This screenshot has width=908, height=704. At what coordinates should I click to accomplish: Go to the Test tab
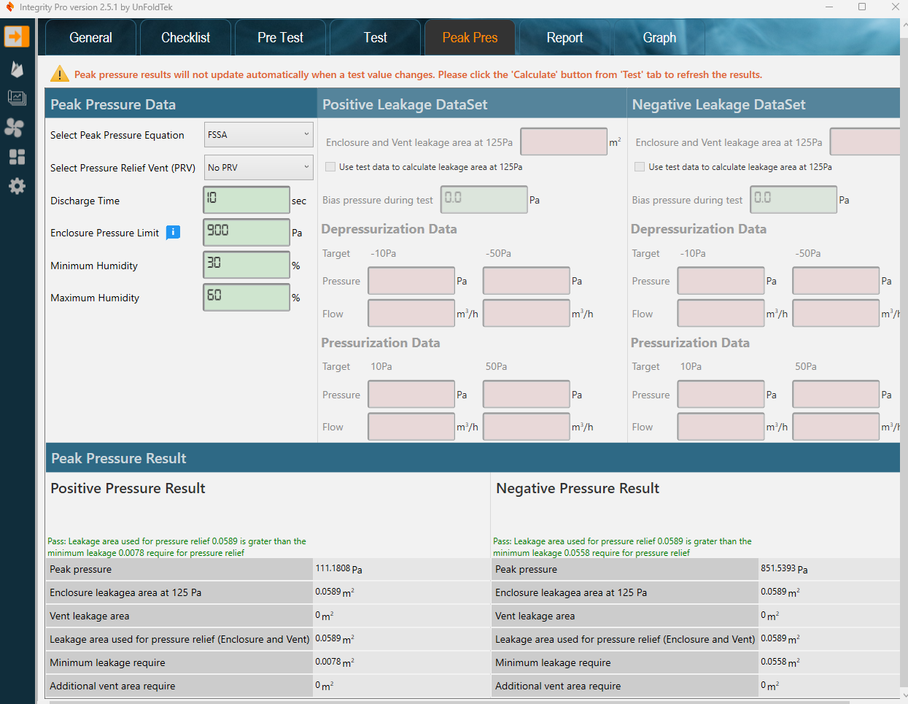(x=375, y=37)
